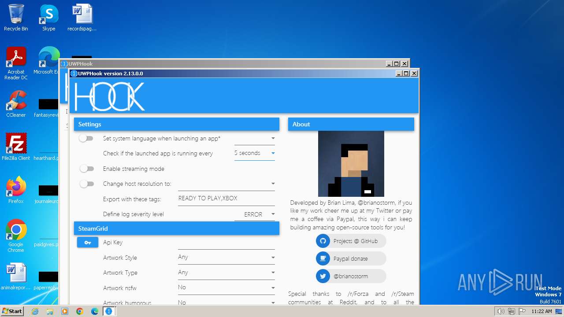Select the Google Chrome desktop shortcut
Screen dimensions: 564x317
tap(16, 236)
